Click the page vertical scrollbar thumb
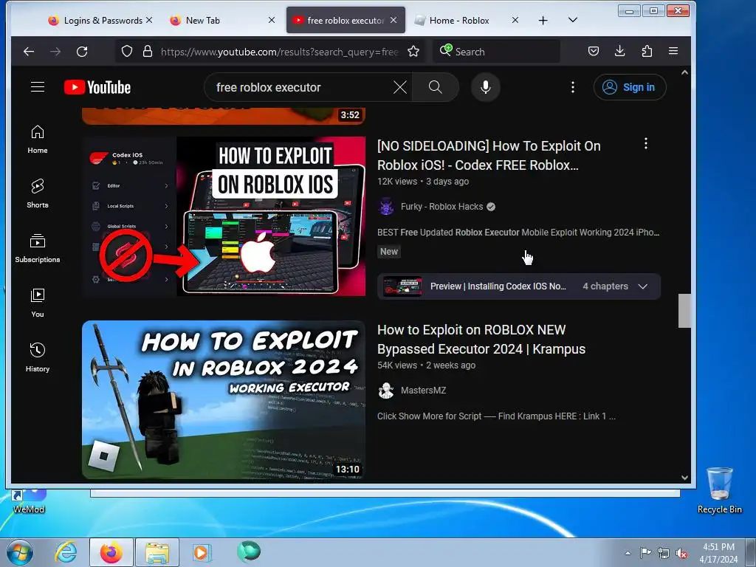This screenshot has height=567, width=756. tap(684, 311)
